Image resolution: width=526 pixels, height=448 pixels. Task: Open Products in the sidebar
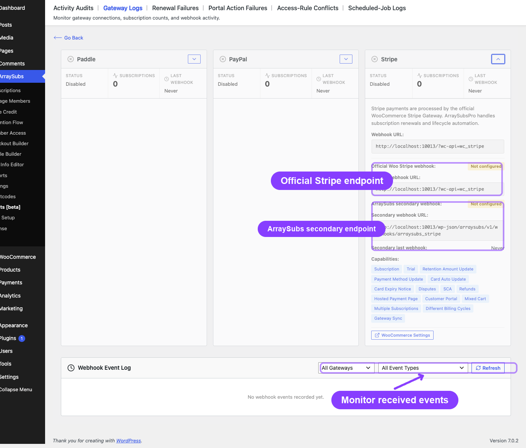click(x=23, y=270)
